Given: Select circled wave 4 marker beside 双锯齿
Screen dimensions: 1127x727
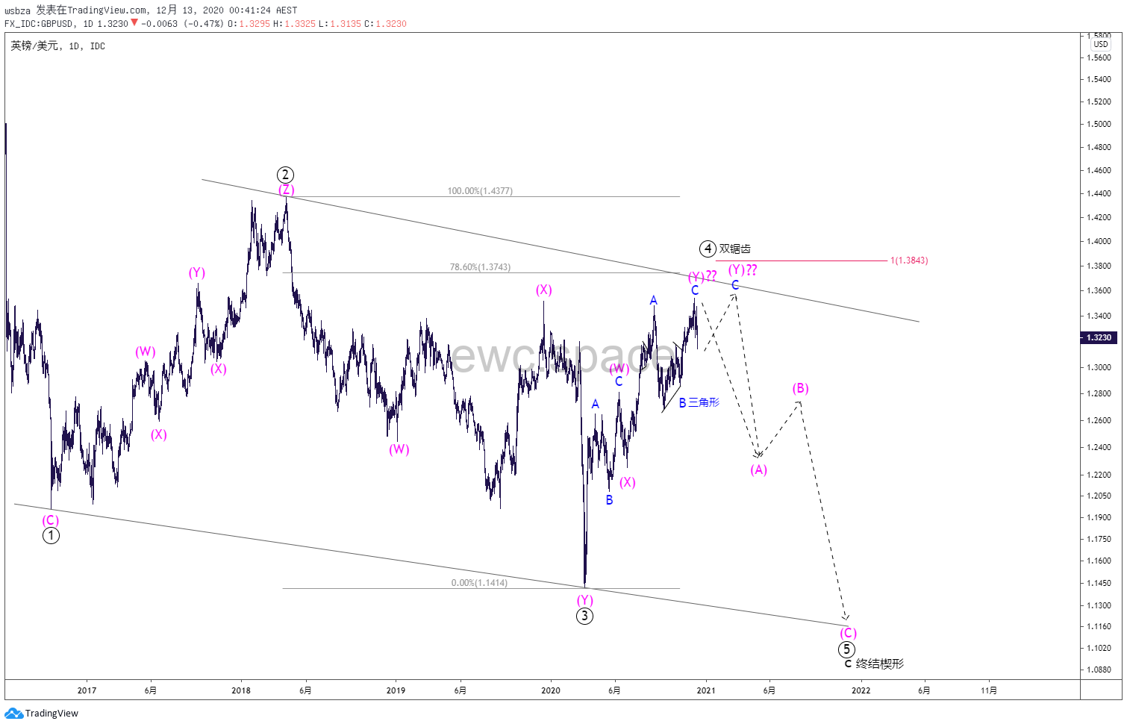Looking at the screenshot, I should point(708,249).
